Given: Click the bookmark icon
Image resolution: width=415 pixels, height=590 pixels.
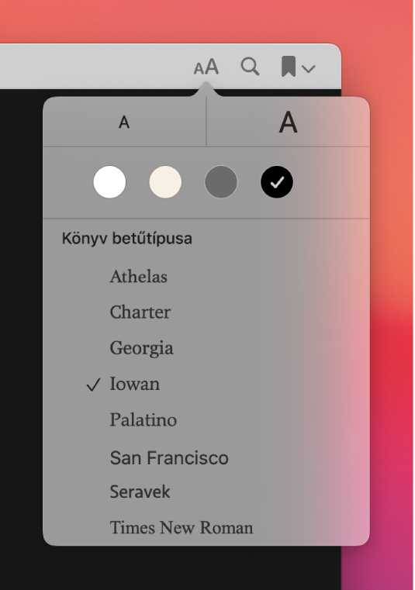Looking at the screenshot, I should pos(289,67).
